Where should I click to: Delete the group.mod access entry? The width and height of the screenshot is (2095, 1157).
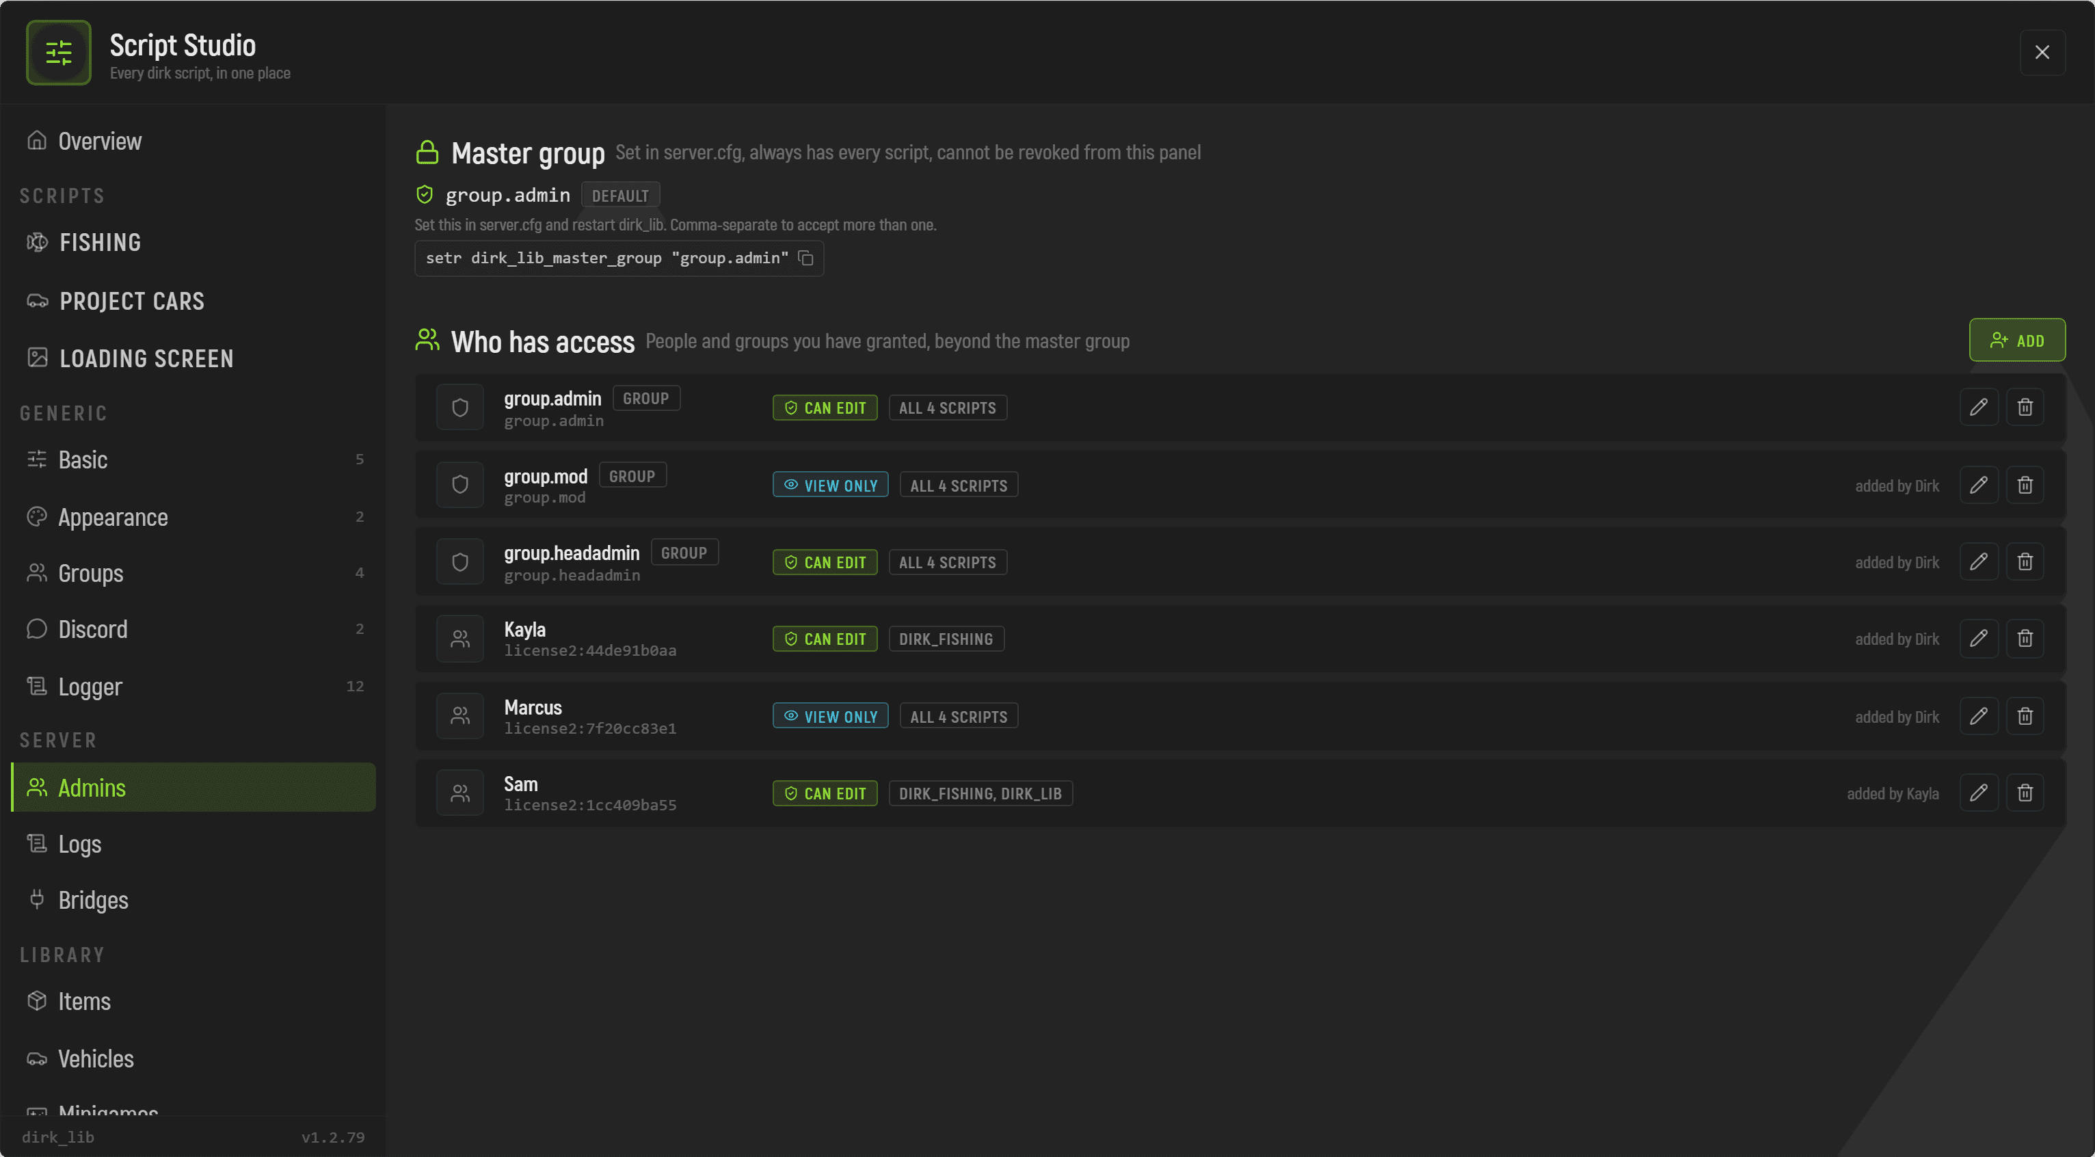click(2025, 486)
